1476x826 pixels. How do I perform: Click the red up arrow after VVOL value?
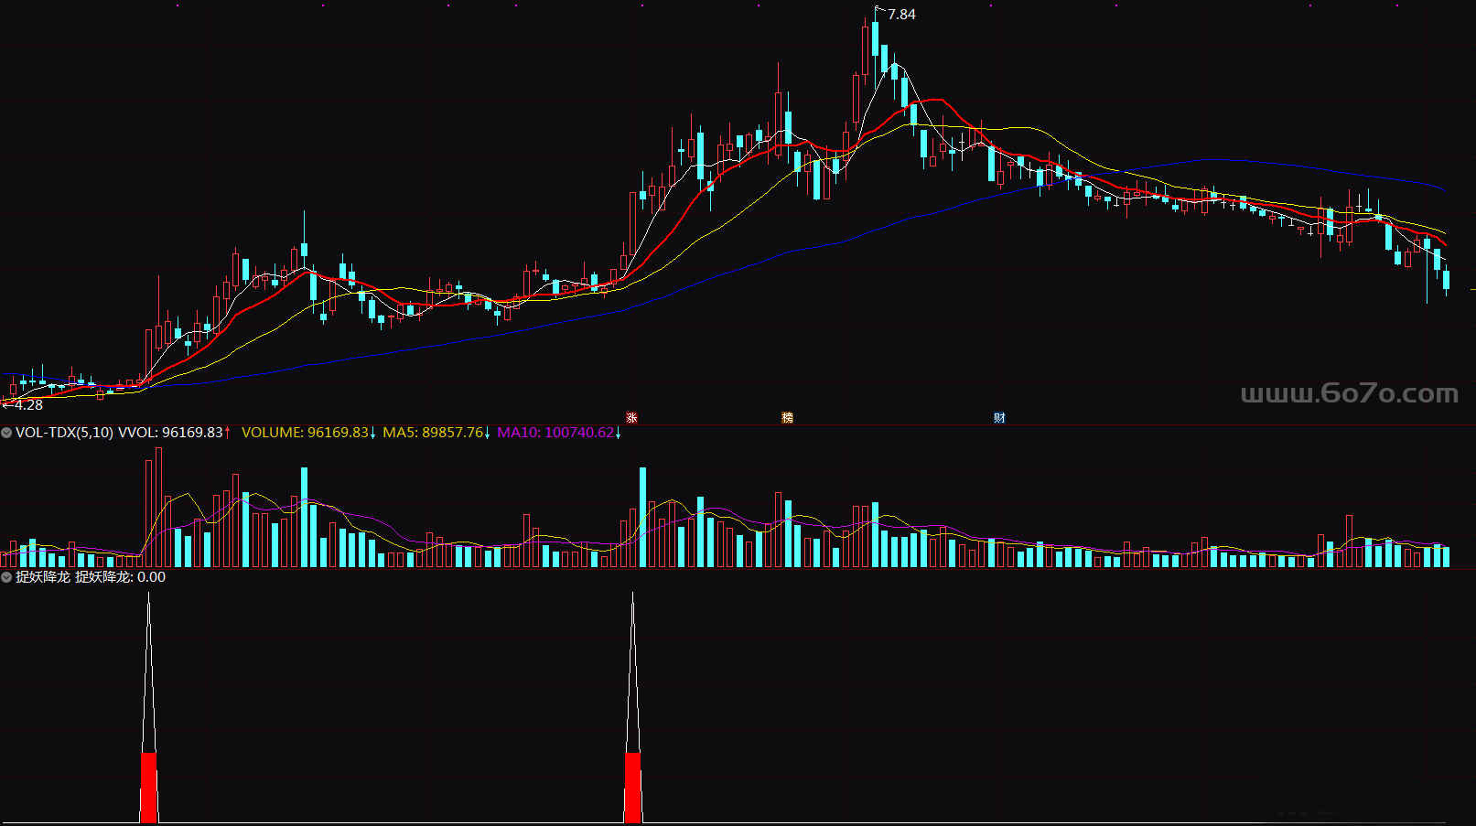[228, 433]
